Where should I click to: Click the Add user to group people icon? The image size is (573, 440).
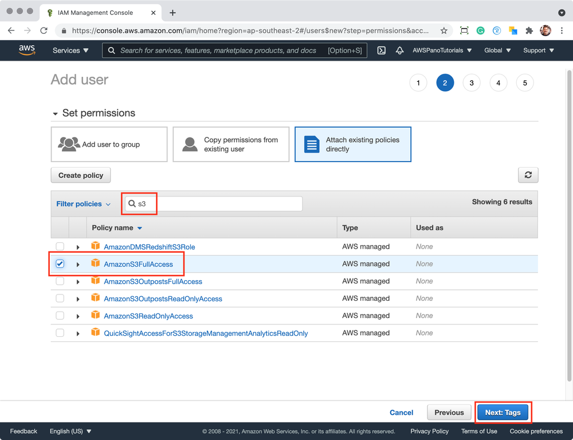tap(69, 144)
